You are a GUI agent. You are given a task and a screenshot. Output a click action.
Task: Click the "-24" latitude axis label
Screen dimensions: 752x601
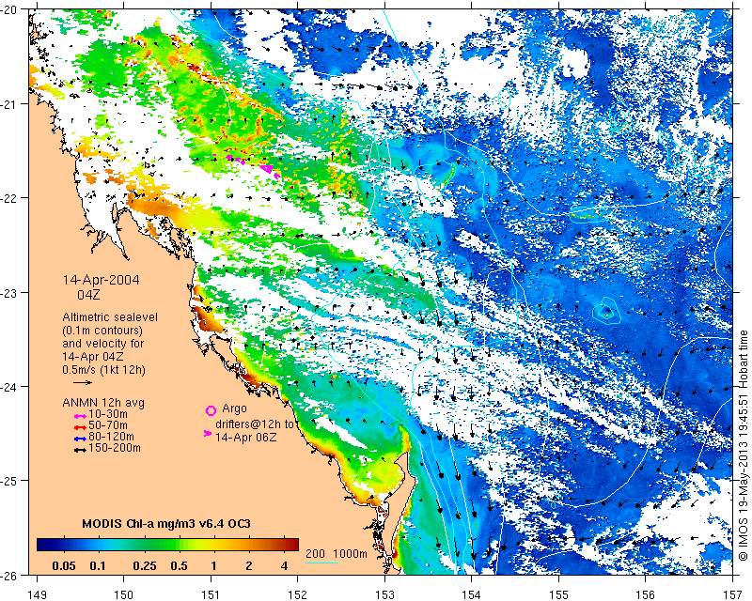tap(8, 386)
